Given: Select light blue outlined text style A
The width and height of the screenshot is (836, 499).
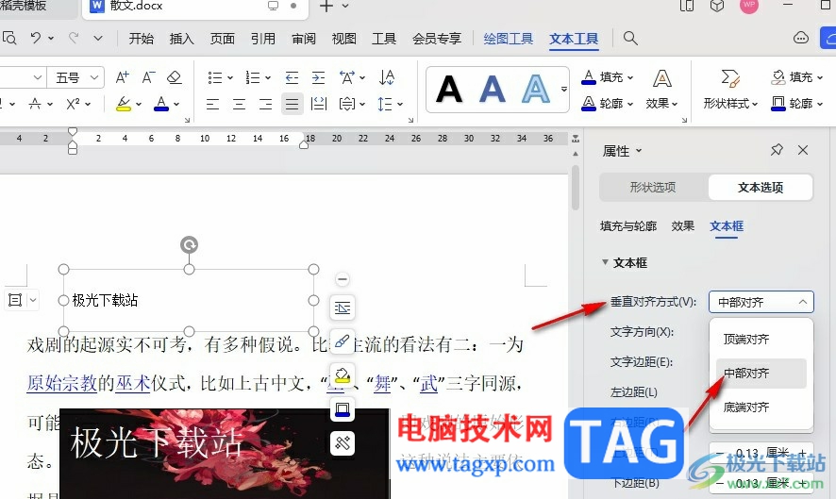Looking at the screenshot, I should point(535,89).
